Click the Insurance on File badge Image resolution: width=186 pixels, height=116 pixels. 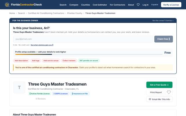point(80,93)
